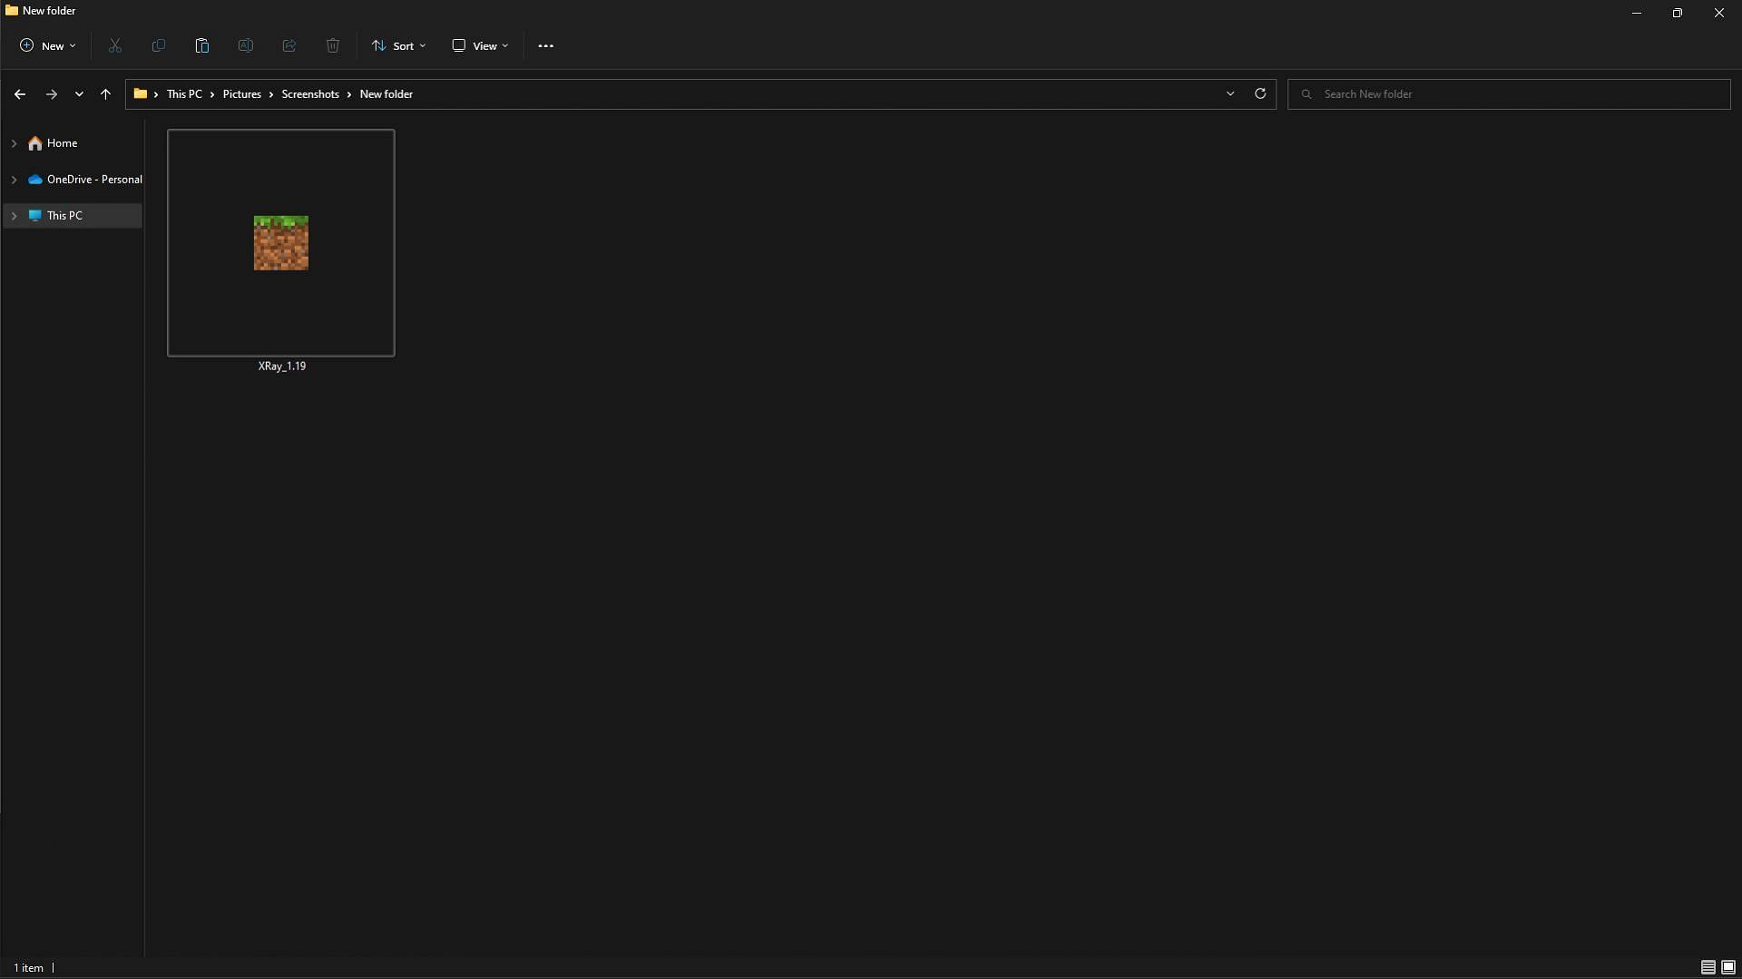Click the Paste clipboard icon

click(202, 45)
